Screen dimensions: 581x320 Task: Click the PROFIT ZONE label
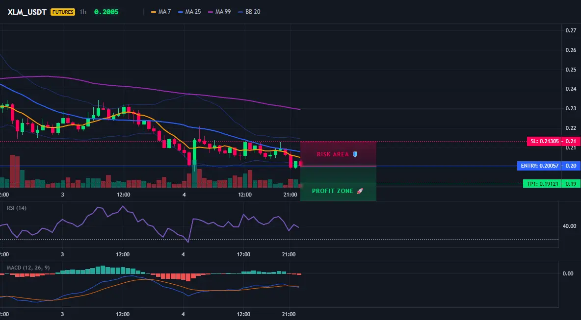[333, 191]
